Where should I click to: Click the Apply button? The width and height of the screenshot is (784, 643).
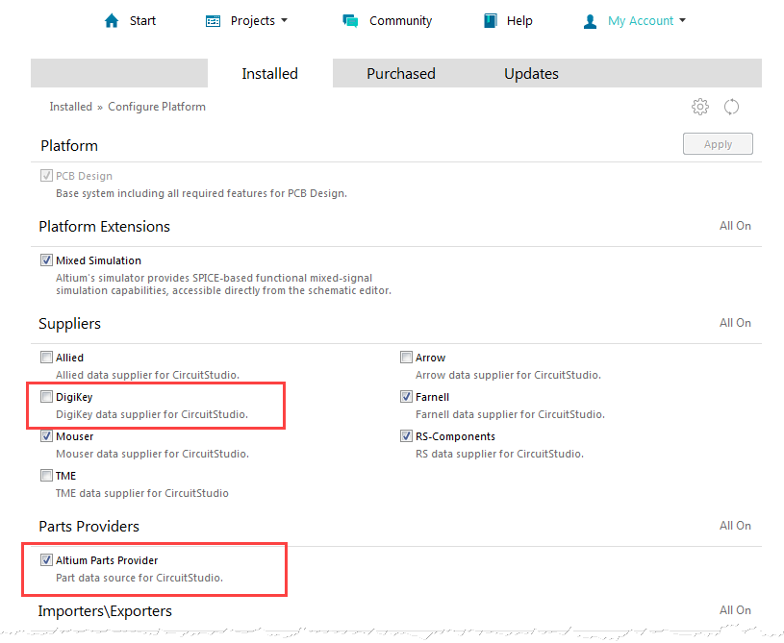[x=718, y=144]
